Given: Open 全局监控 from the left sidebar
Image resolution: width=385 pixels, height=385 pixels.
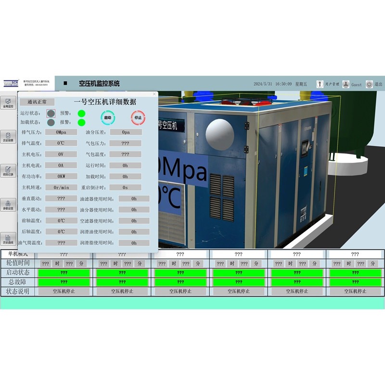Looking at the screenshot, I should coord(8,103).
